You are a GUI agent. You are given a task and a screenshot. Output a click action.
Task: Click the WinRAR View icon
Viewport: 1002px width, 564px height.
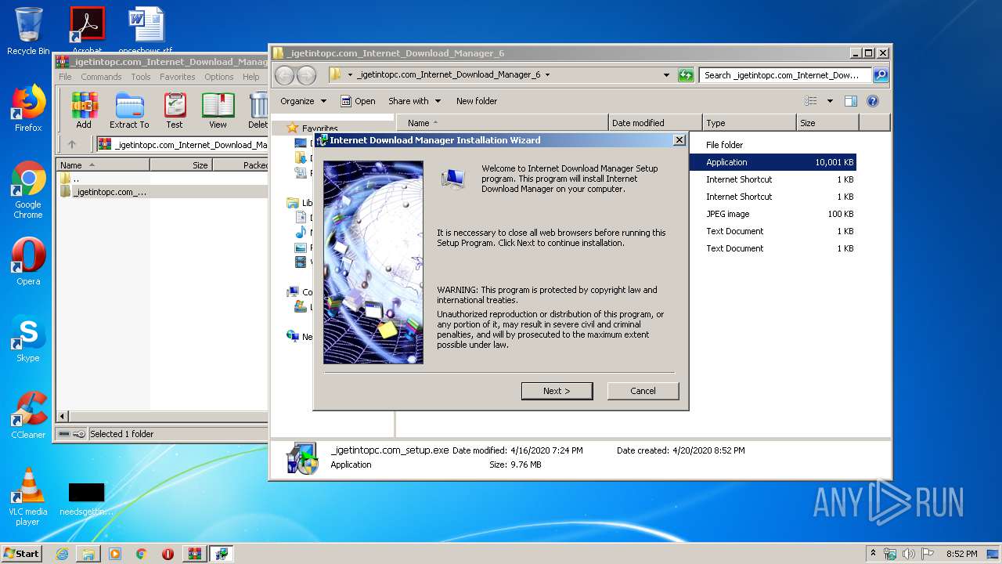pos(218,110)
